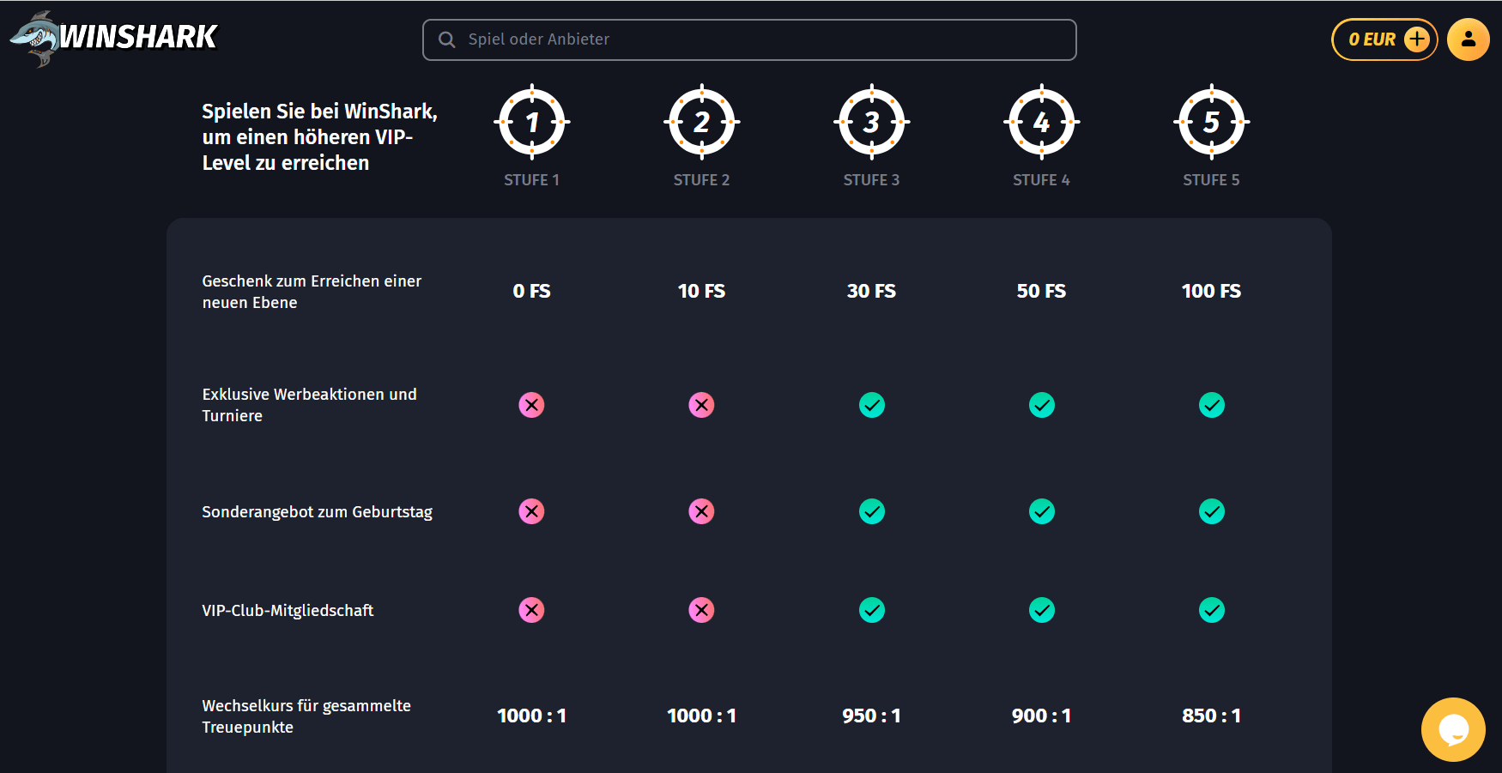Click Stufe 2 cross for Sonderangebot zum Geburtstag
Viewport: 1502px width, 773px height.
[x=702, y=512]
